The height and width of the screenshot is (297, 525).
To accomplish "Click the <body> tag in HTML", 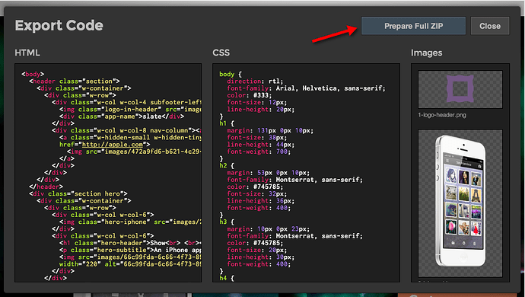I will (x=33, y=74).
